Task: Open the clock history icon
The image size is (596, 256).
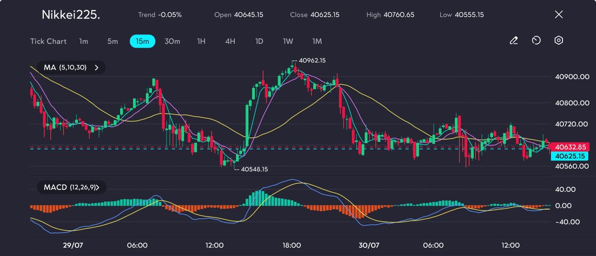Action: [536, 40]
